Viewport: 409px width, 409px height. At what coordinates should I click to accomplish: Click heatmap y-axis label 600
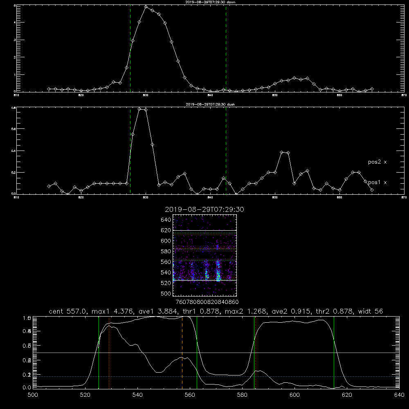(x=166, y=241)
